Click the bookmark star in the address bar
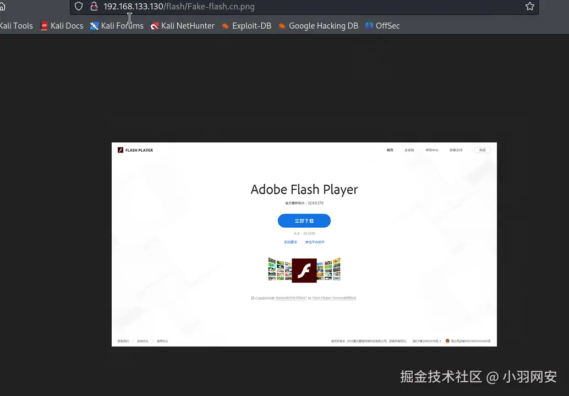569x396 pixels. click(529, 7)
